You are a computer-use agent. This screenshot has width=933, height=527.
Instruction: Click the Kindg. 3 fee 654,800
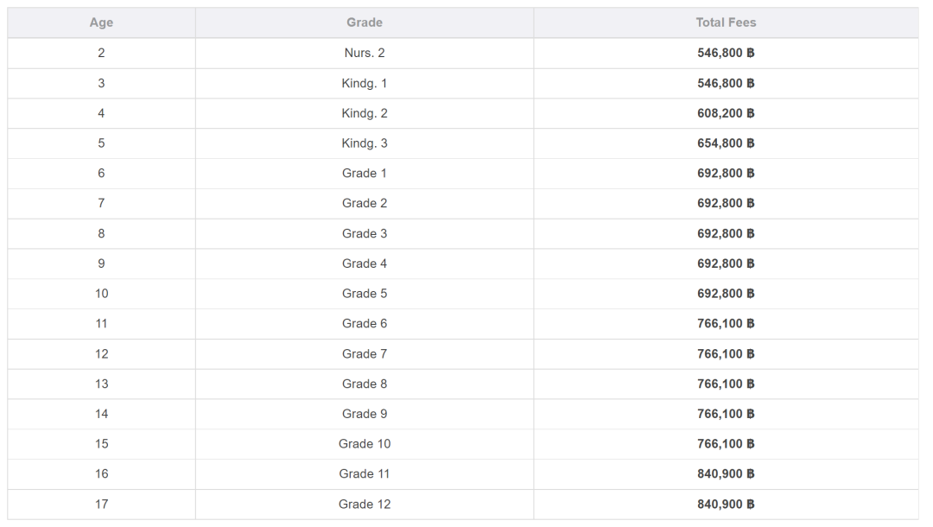pyautogui.click(x=726, y=143)
